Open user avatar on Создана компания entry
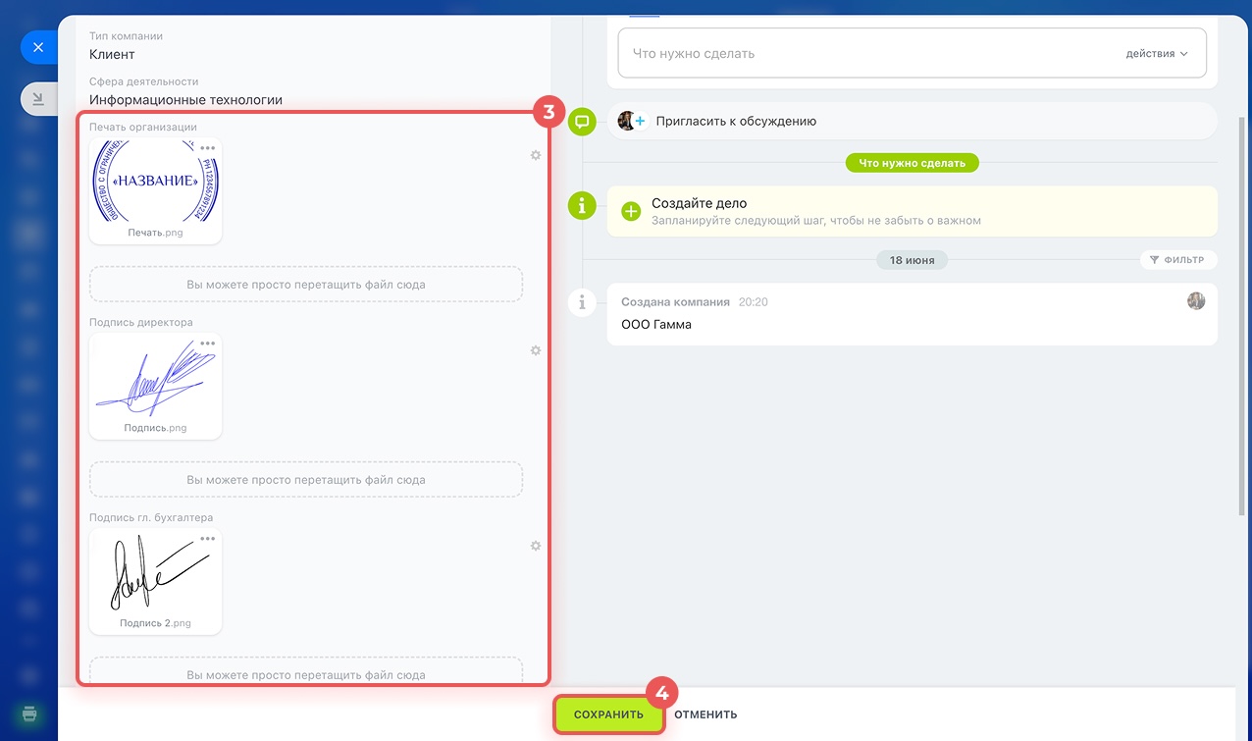The width and height of the screenshot is (1252, 741). click(x=1196, y=301)
